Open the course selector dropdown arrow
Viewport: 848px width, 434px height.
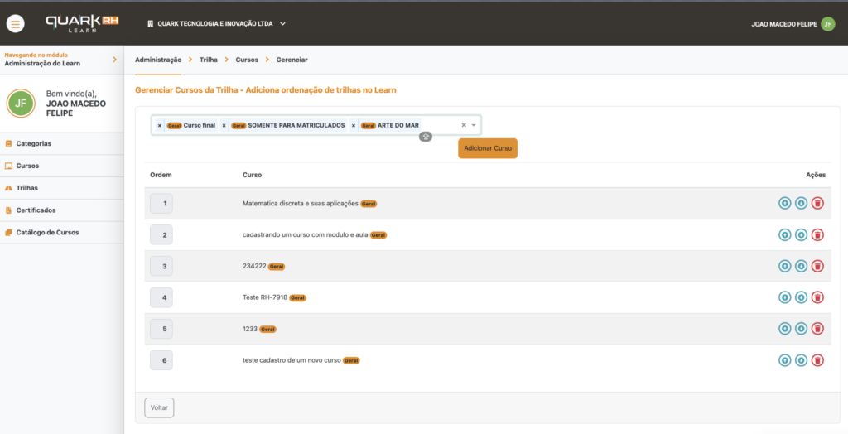pyautogui.click(x=474, y=125)
